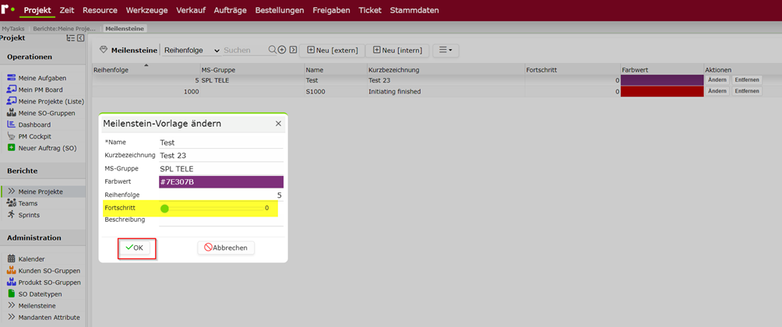Open Teams under Berichte
Screen dimensions: 782x327
click(23, 203)
